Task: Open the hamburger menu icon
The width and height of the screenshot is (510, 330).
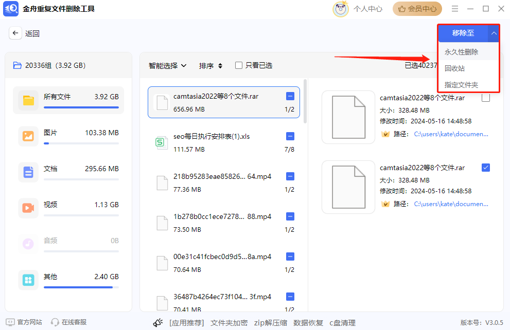Action: pyautogui.click(x=455, y=9)
